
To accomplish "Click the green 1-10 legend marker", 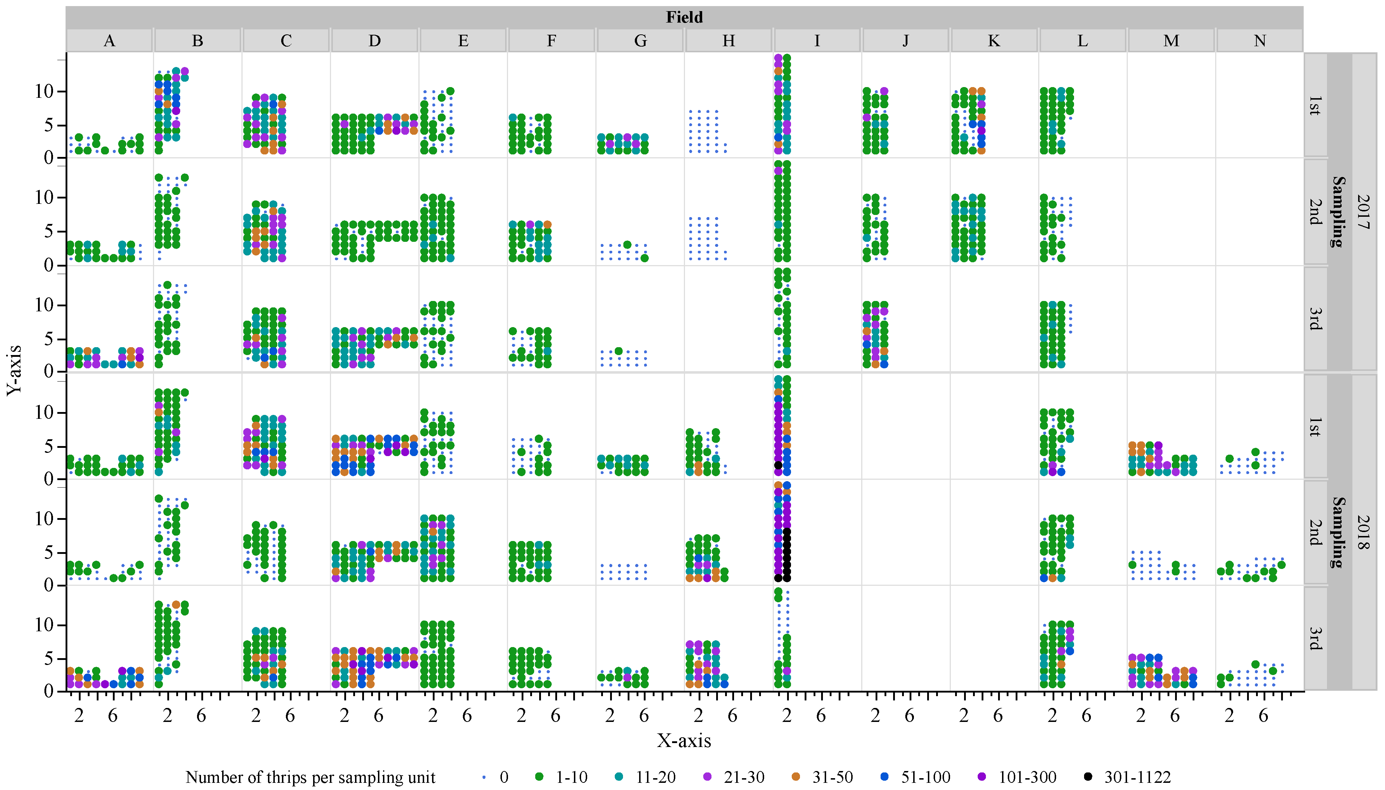I will tap(539, 776).
